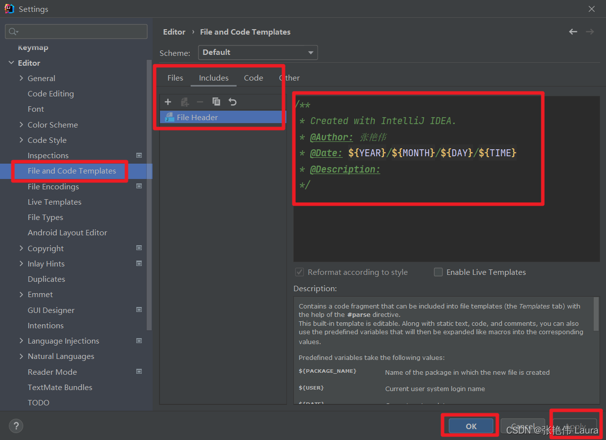Open Reader Mode settings page
Image resolution: width=606 pixels, height=440 pixels.
[52, 372]
